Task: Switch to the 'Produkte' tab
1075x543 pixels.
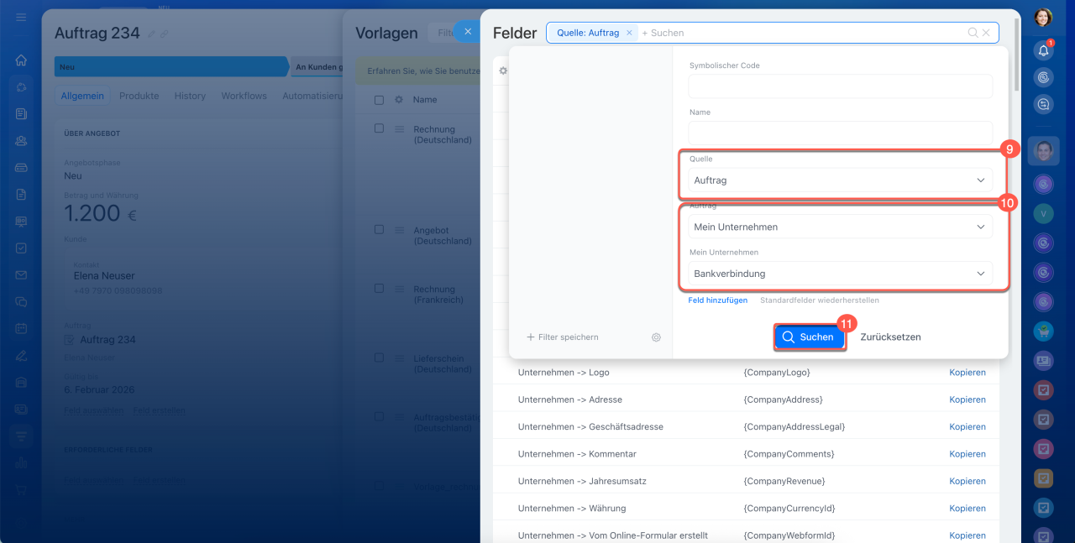Action: coord(139,96)
